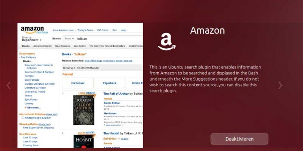Click the Fall of Arthur book cover
The width and height of the screenshot is (303, 151).
[x=84, y=110]
